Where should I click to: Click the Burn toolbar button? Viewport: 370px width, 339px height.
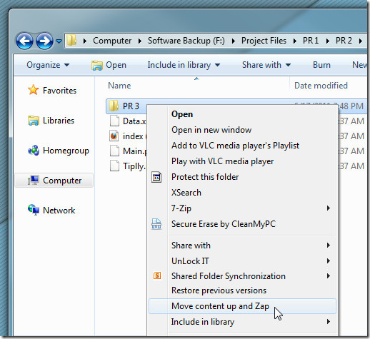(321, 65)
